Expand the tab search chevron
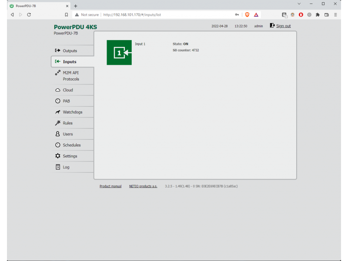This screenshot has width=348, height=261. (x=299, y=4)
